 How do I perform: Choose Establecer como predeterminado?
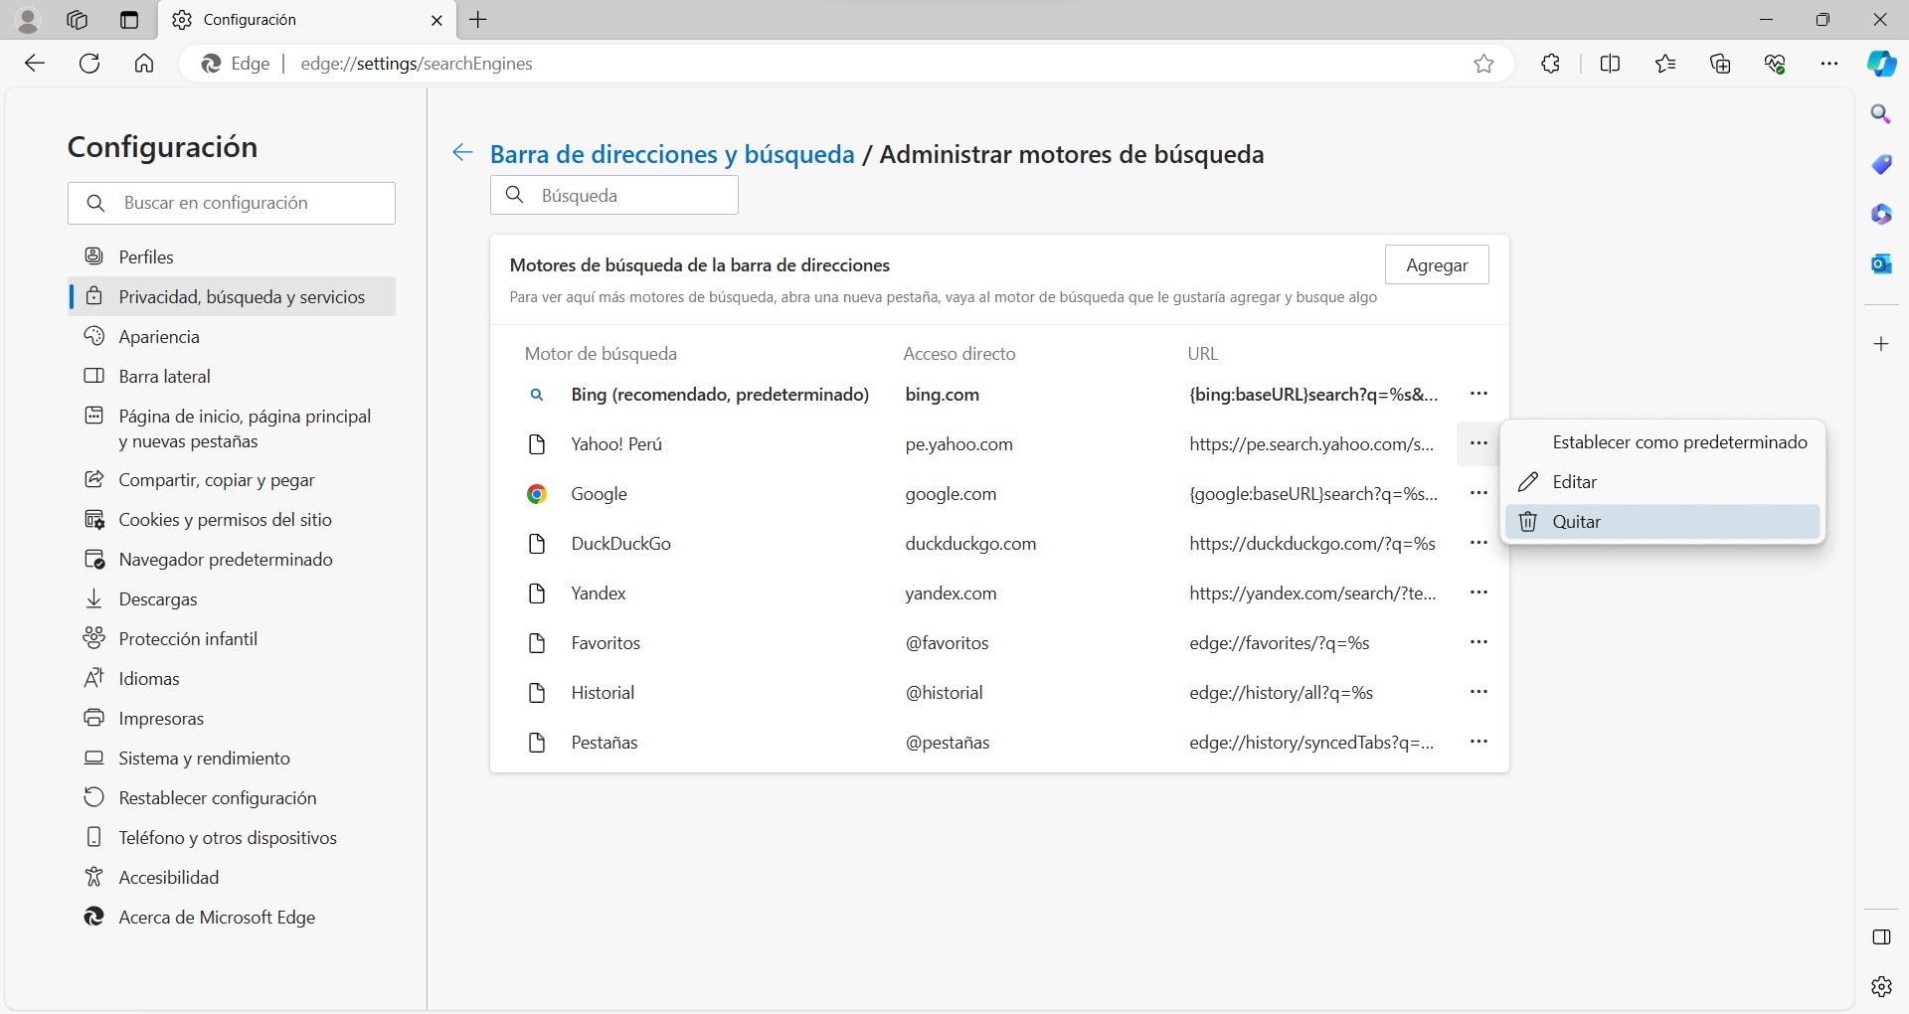1662,442
